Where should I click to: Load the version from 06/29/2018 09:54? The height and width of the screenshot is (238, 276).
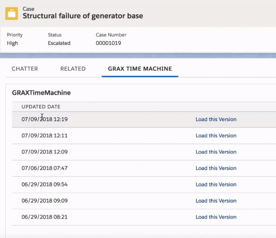[x=216, y=185]
